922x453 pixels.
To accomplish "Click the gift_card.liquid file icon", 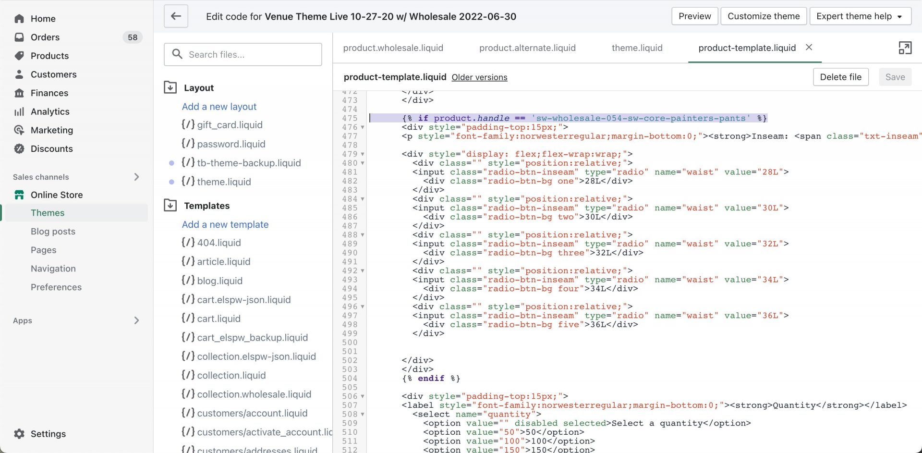I will [x=188, y=124].
